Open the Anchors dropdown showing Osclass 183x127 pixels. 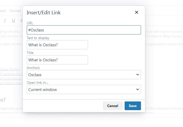84,75
